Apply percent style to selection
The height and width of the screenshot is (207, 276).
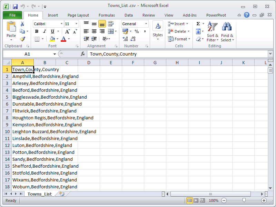[x=137, y=31]
